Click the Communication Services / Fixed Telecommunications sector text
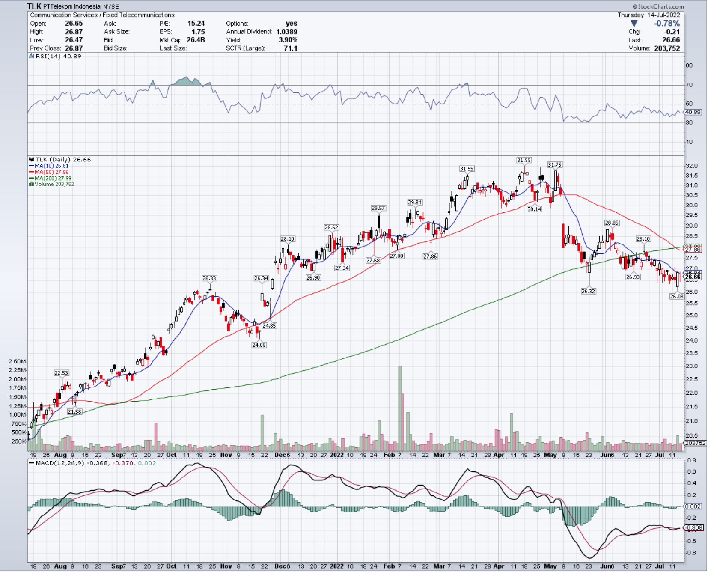This screenshot has height=572, width=708. pyautogui.click(x=102, y=15)
